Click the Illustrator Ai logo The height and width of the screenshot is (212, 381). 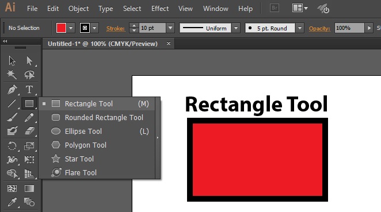[x=10, y=7]
